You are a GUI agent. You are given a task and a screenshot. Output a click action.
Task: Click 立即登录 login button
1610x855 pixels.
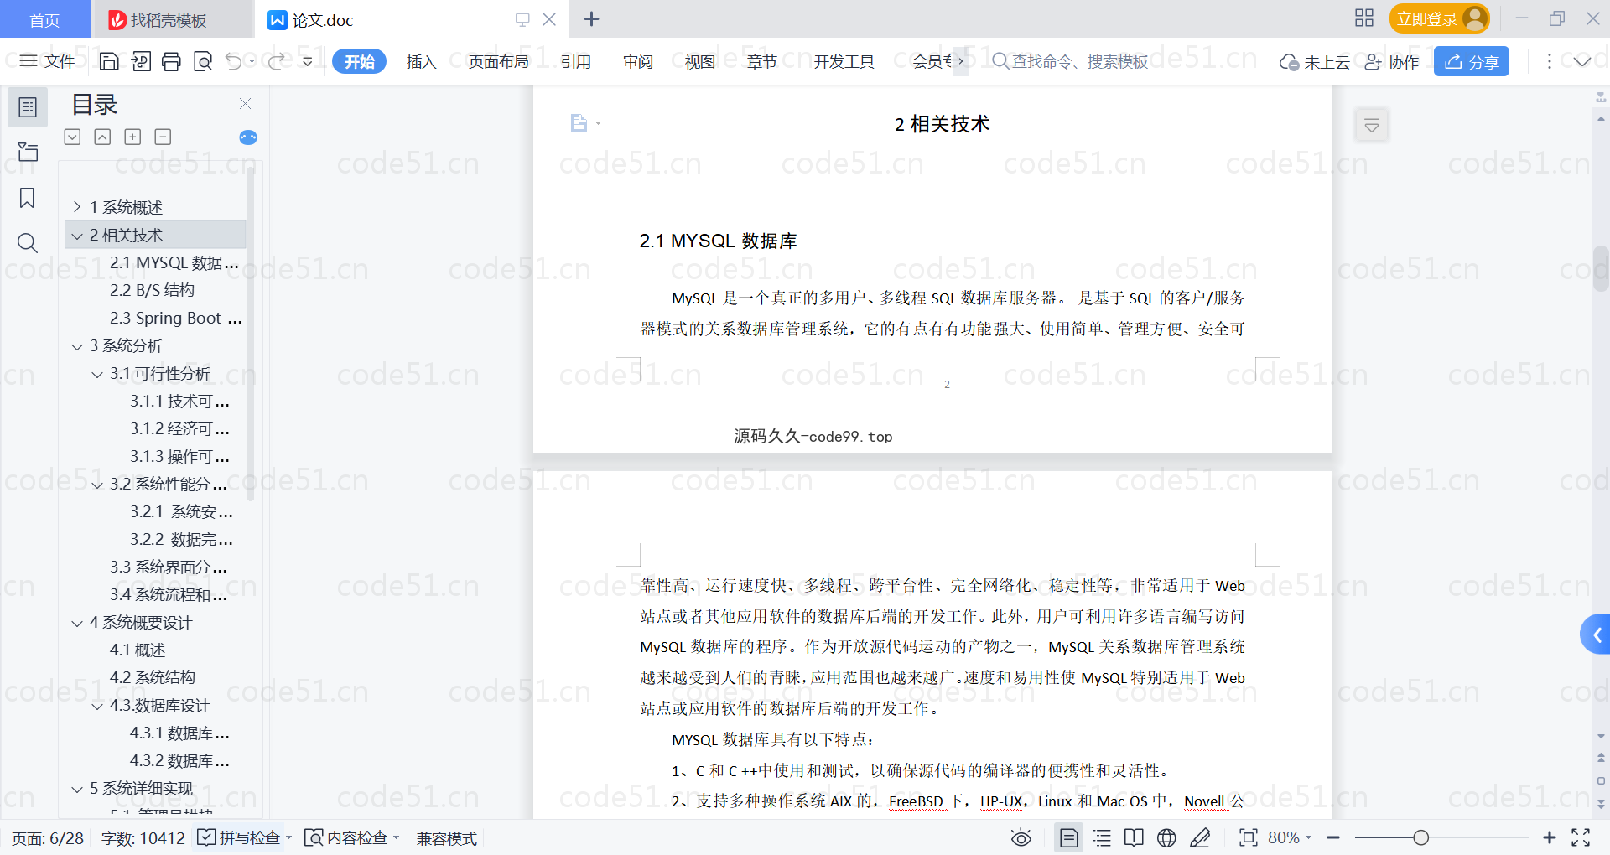[x=1439, y=18]
